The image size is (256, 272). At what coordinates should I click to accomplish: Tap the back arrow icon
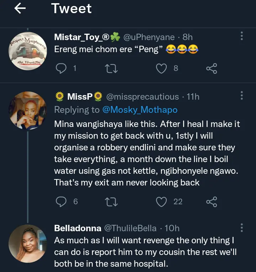[20, 9]
